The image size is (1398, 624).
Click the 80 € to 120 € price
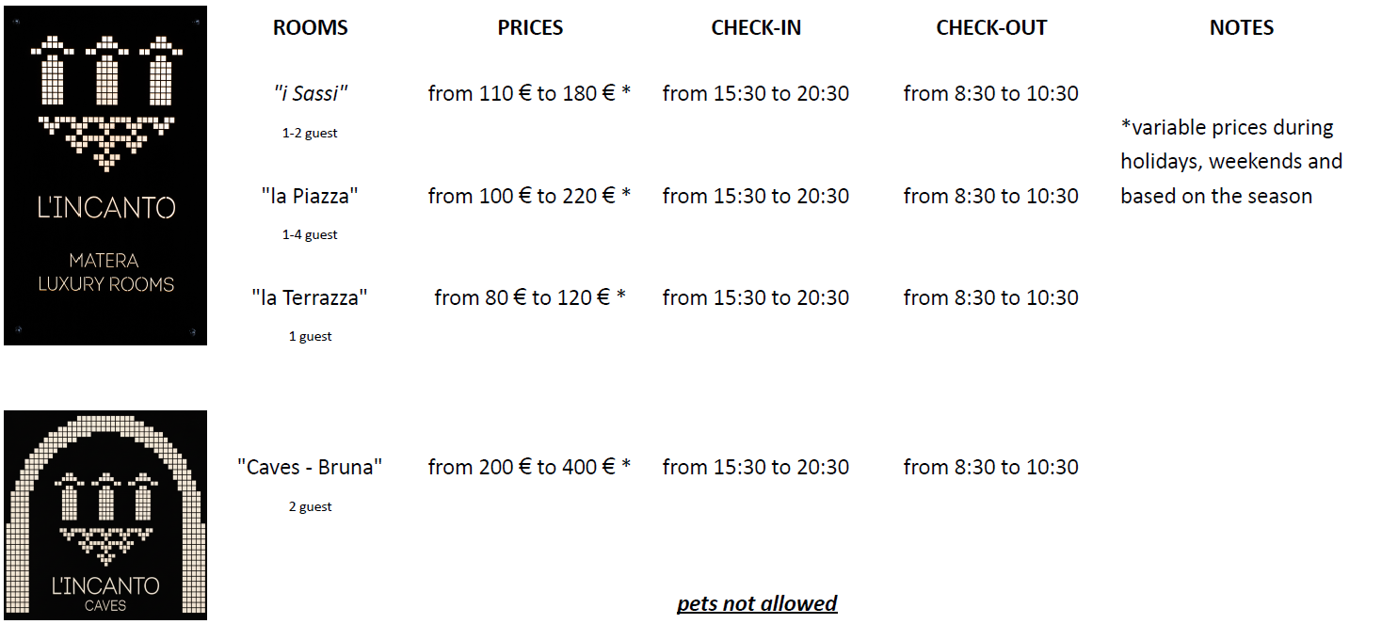530,297
